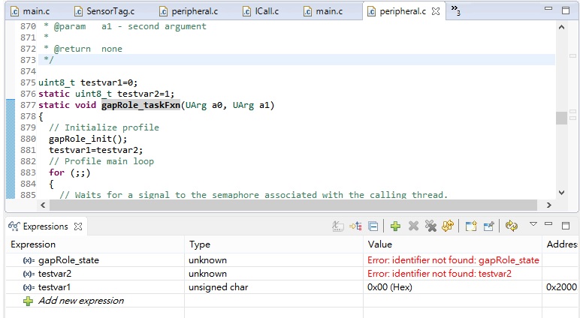Click Remove All Expressions double-X icon
This screenshot has height=318, width=580.
430,226
